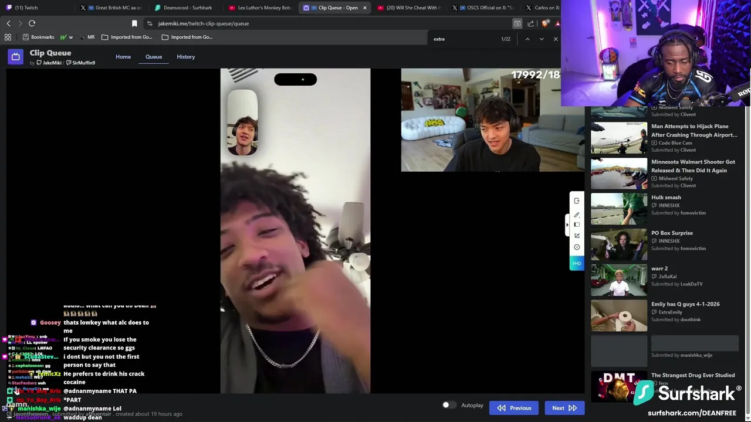Open the Brave shields lion icon
This screenshot has width=751, height=422.
(545, 23)
